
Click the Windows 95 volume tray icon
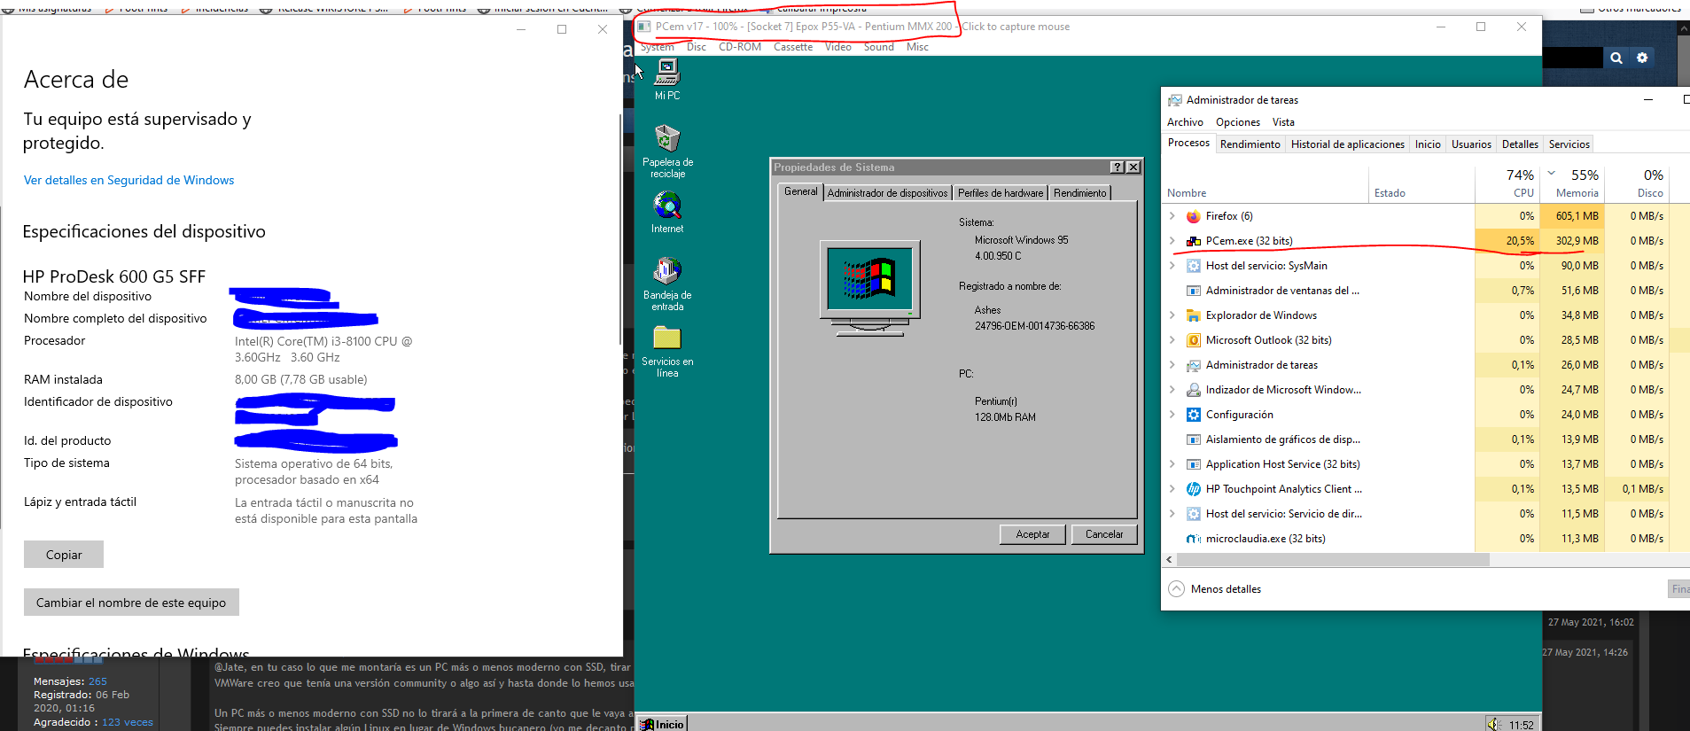(1494, 724)
